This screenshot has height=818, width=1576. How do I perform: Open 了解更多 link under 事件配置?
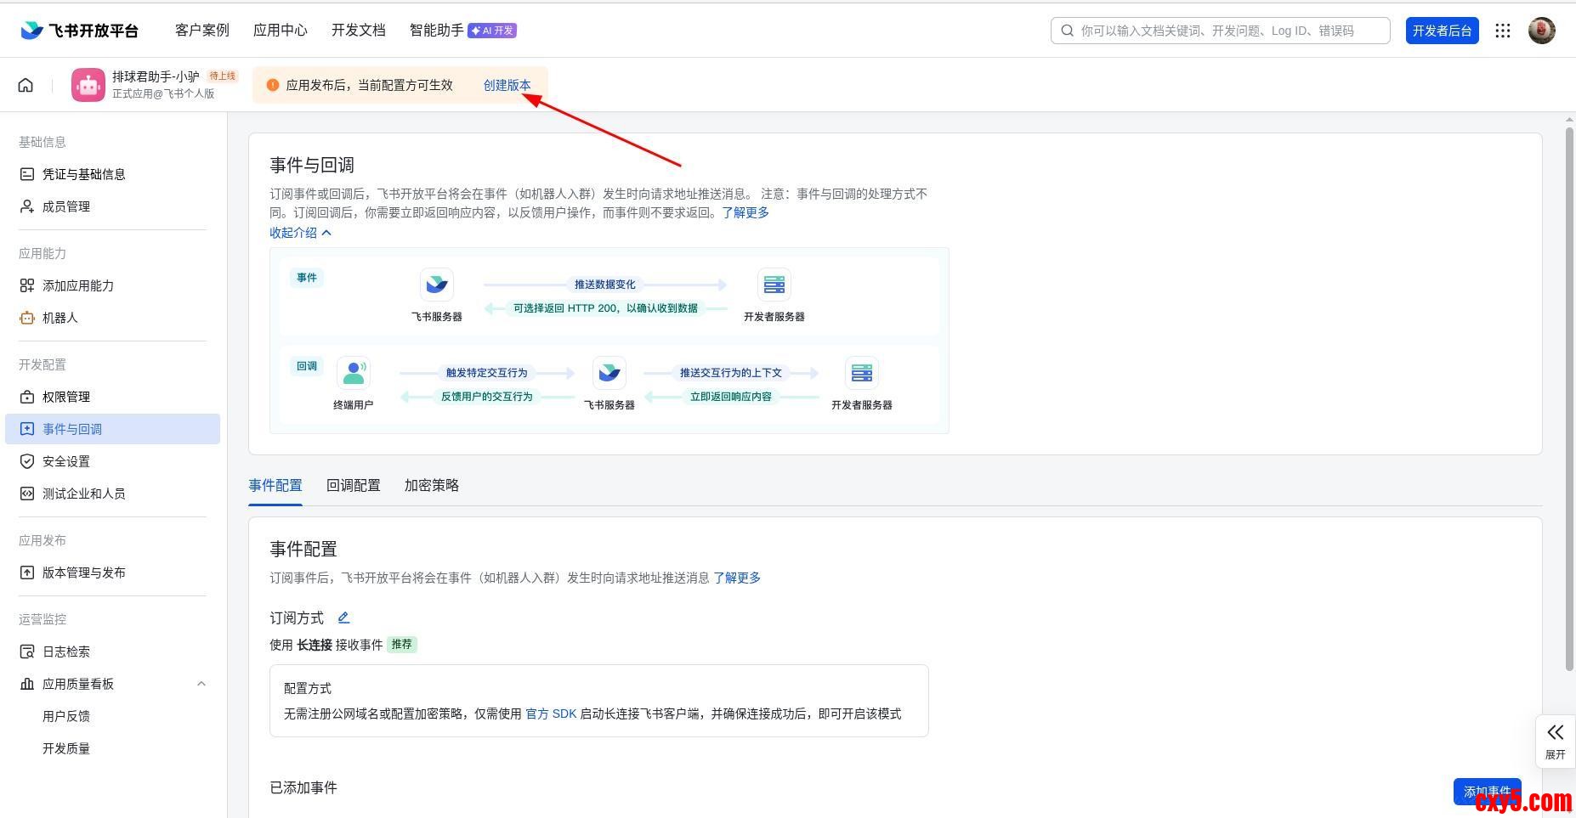(x=737, y=578)
